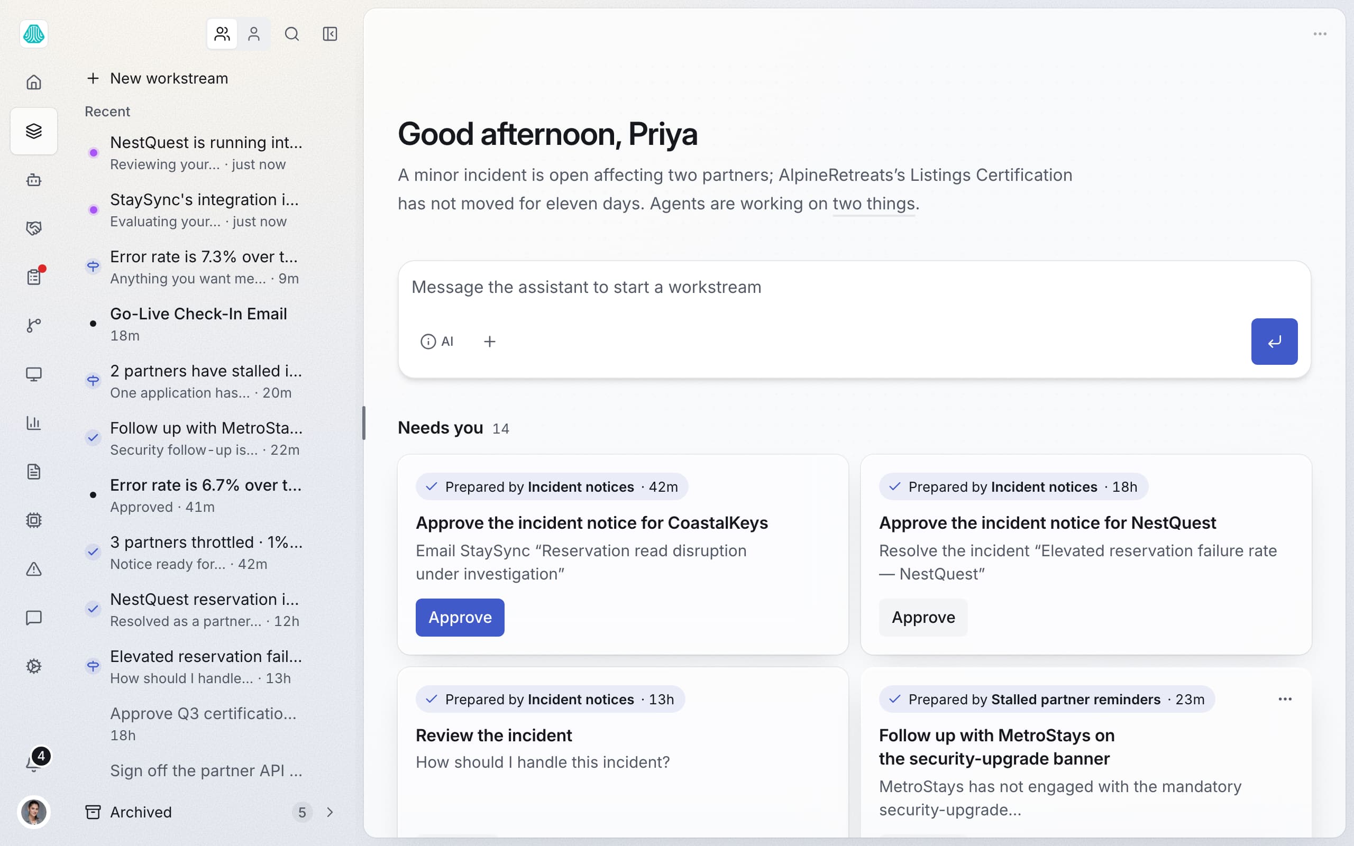Screen dimensions: 1354x846
Task: Approve the NestQuest incident notice
Action: pos(923,617)
